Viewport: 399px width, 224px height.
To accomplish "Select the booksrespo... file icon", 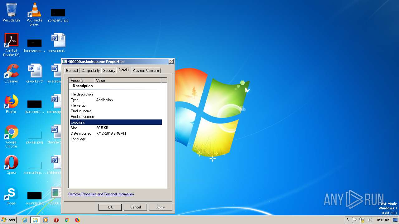I will coord(34,45).
